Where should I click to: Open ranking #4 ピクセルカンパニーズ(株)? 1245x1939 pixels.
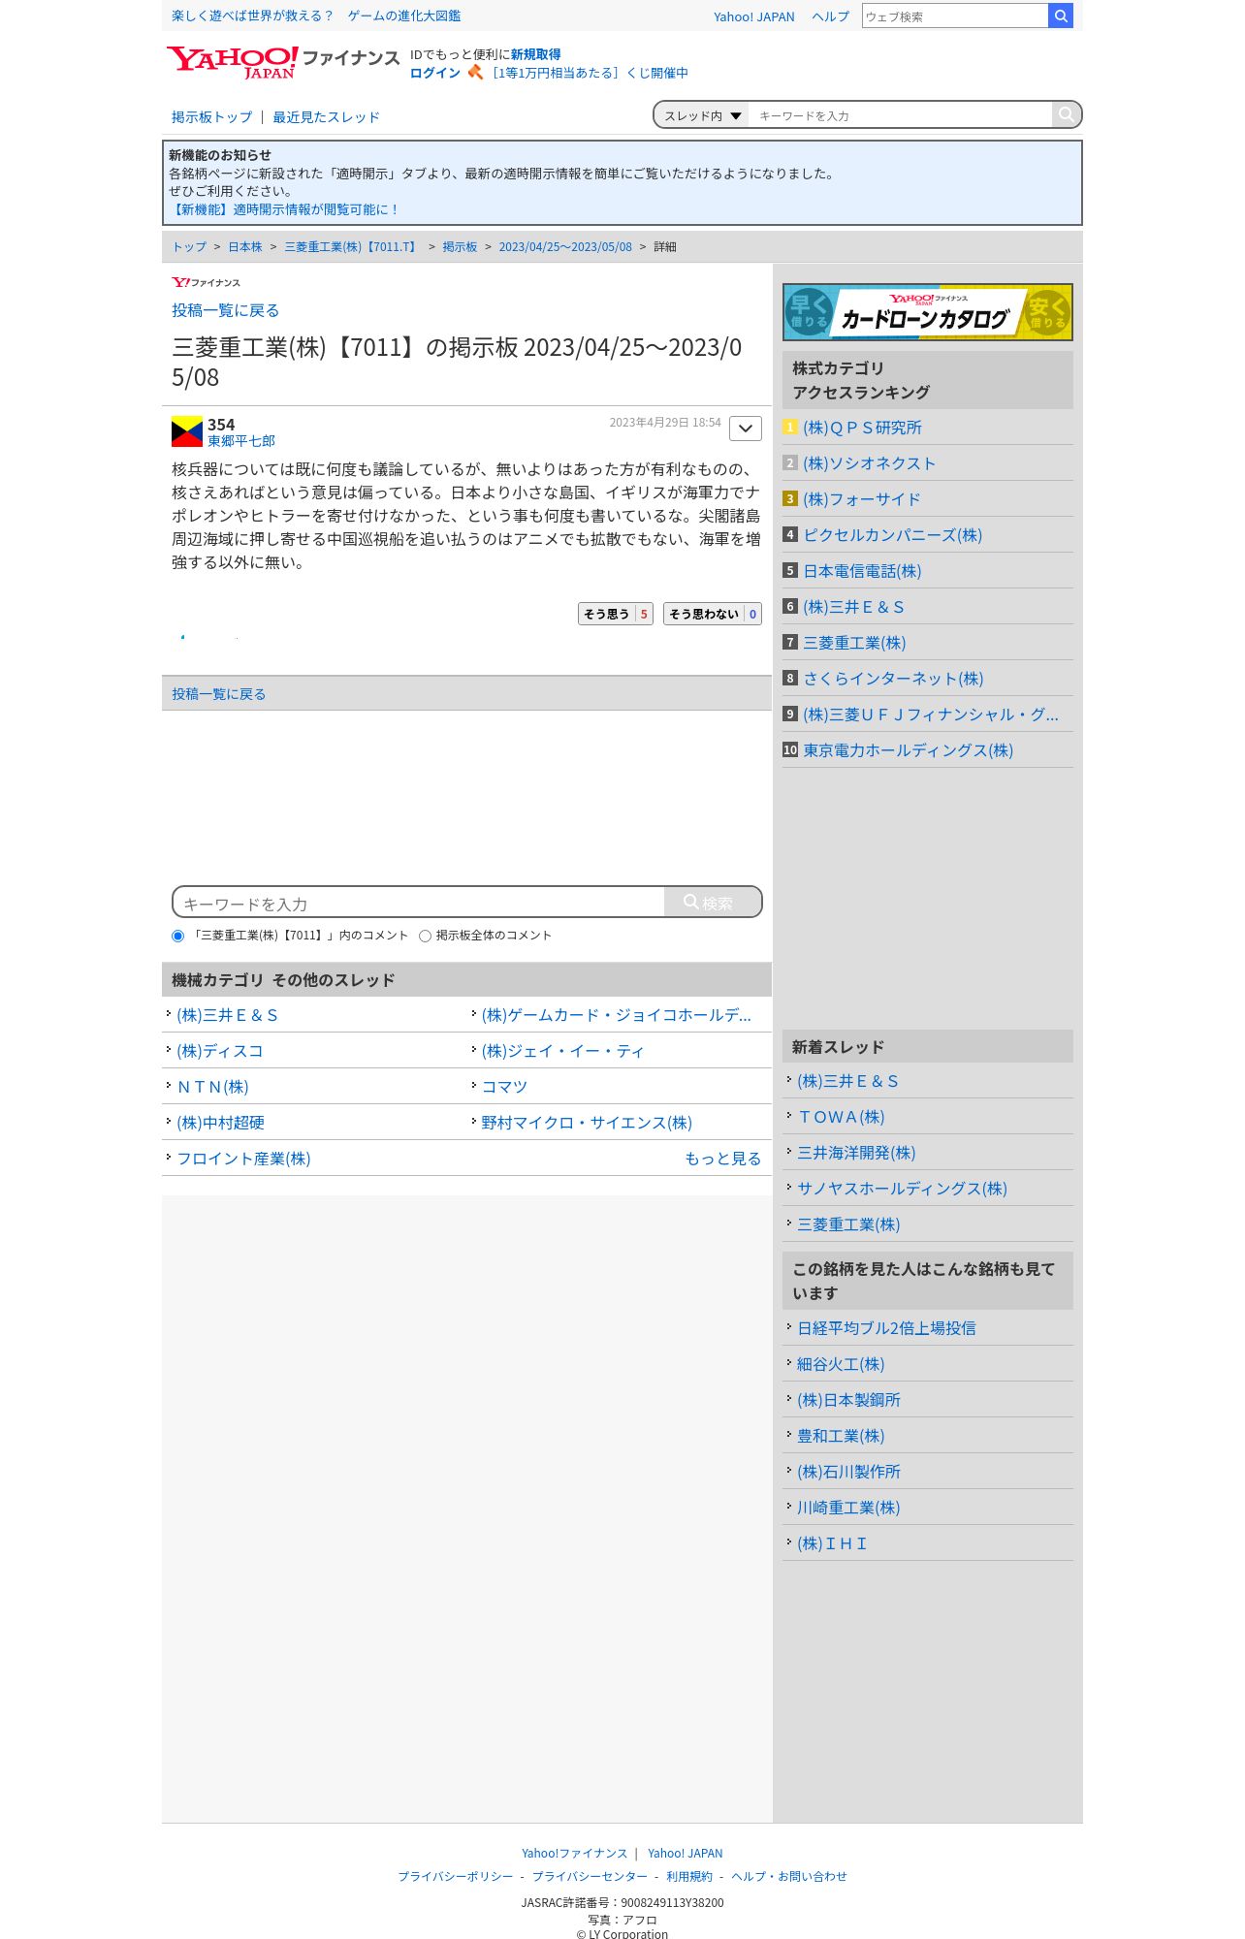[892, 535]
